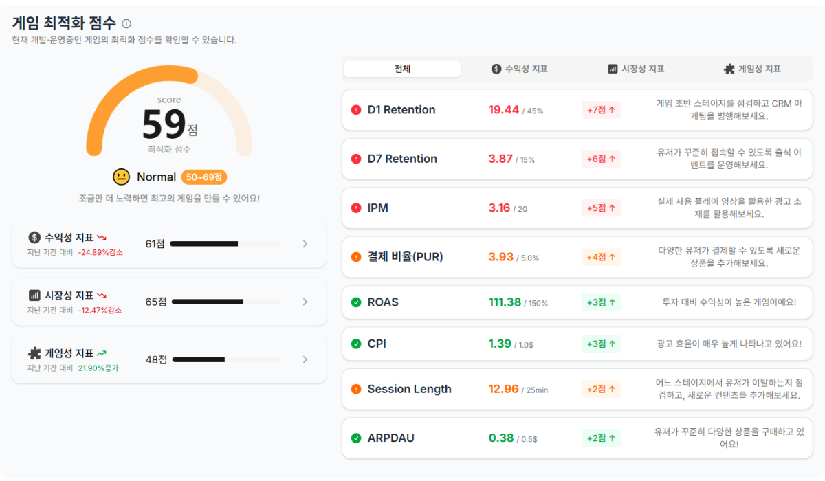825x481 pixels.
Task: Select the 게임성 지표 tab
Action: 752,69
